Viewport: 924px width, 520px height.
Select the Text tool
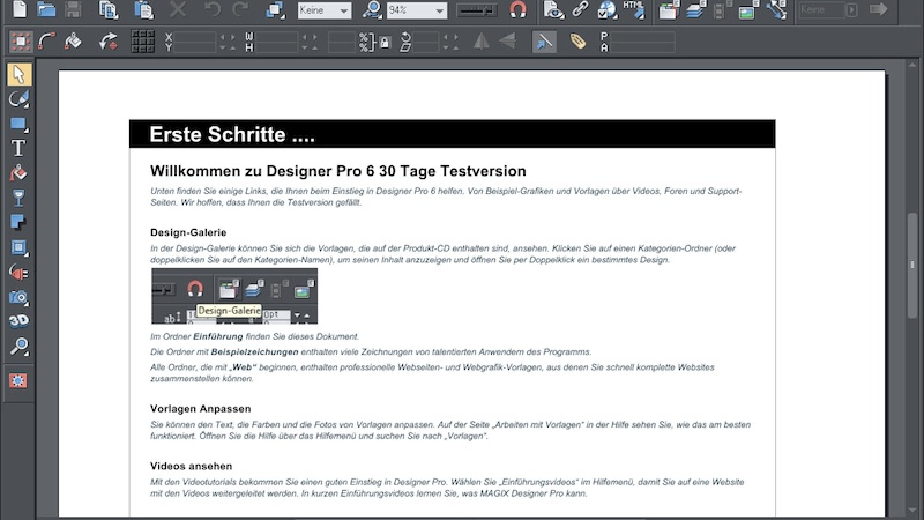point(18,148)
